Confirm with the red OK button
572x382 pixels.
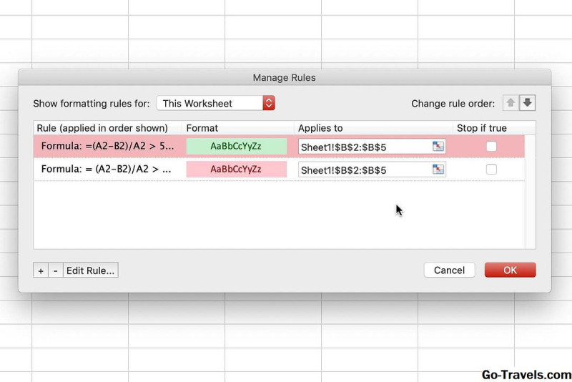(510, 270)
